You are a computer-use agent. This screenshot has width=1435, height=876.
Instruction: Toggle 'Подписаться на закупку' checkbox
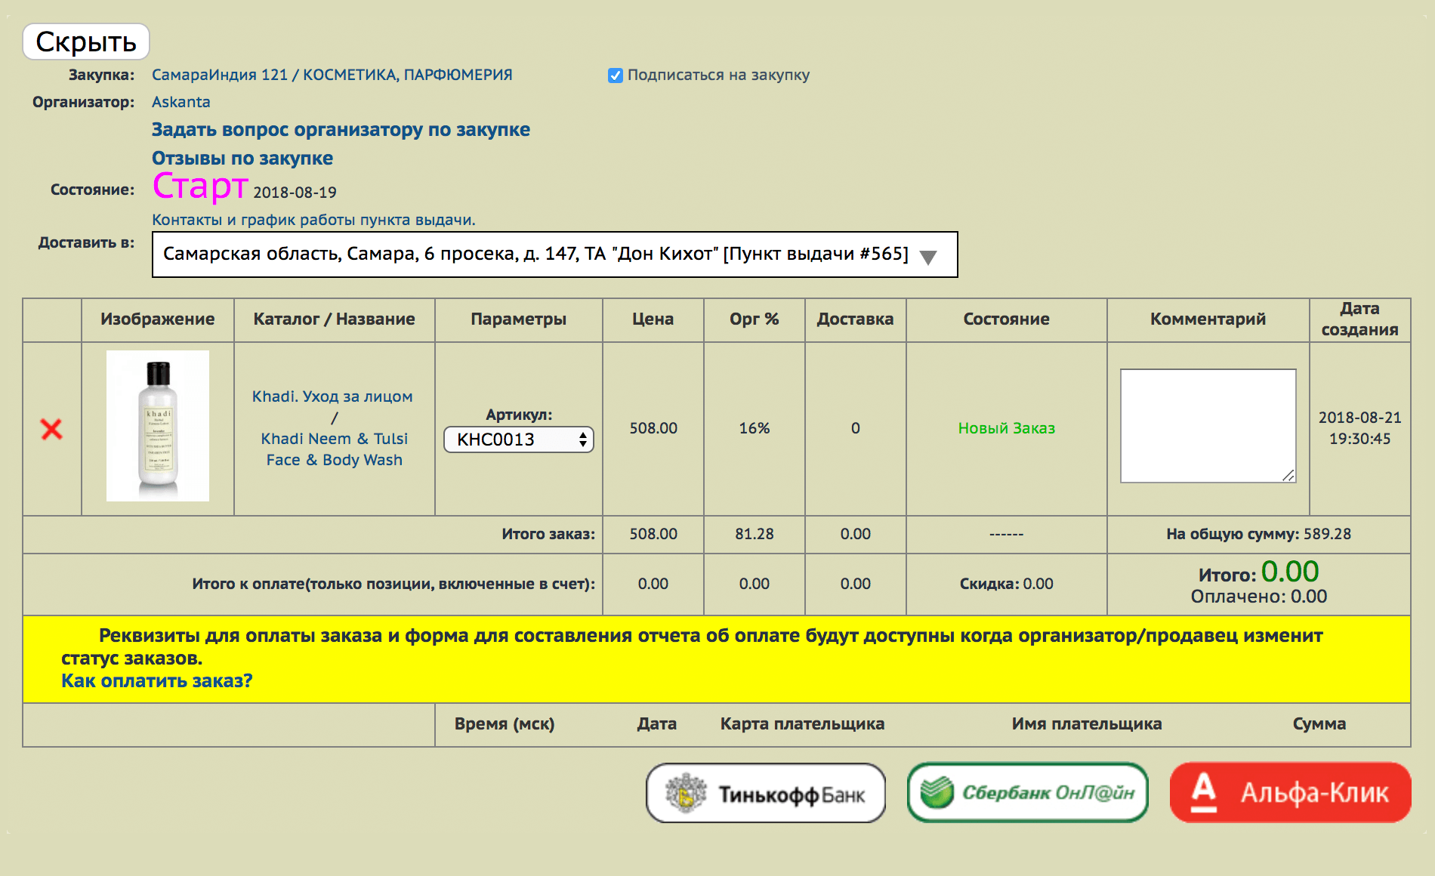tap(616, 76)
